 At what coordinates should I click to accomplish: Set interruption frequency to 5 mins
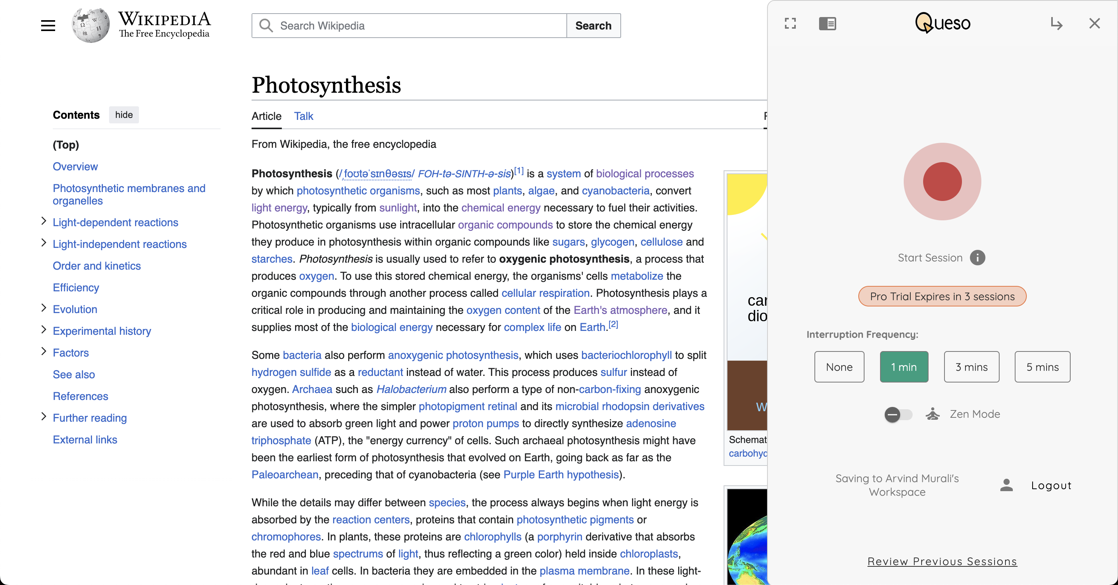tap(1042, 367)
